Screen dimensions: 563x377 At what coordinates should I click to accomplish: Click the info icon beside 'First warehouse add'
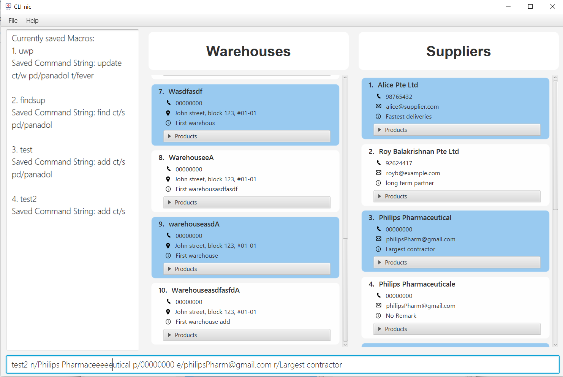(168, 322)
